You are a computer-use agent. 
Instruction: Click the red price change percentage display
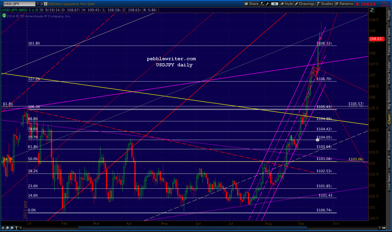point(385,5)
